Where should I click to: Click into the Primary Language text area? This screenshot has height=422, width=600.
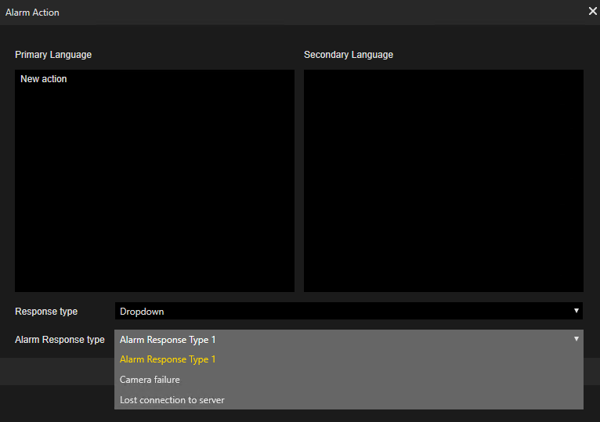click(154, 181)
